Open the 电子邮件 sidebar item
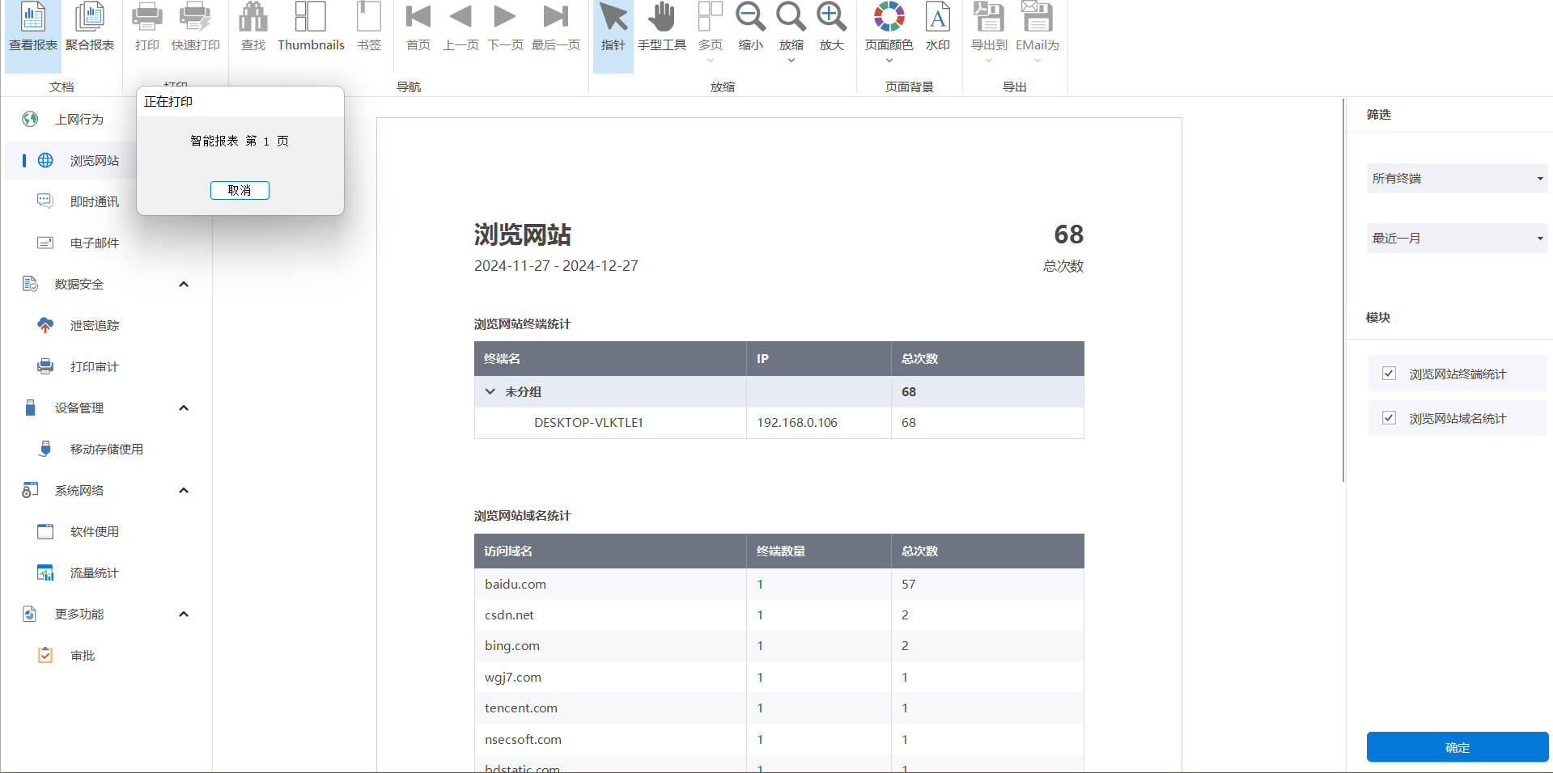The width and height of the screenshot is (1553, 773). [94, 243]
